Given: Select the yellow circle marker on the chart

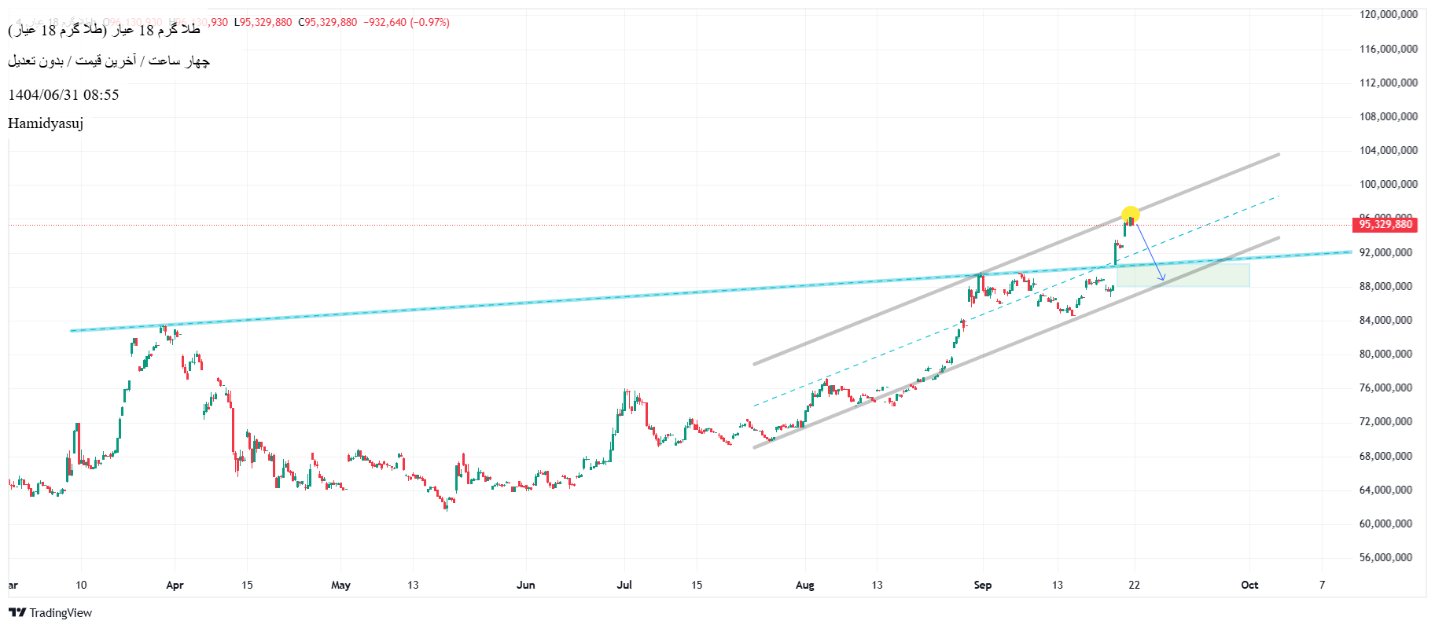Looking at the screenshot, I should point(1130,215).
